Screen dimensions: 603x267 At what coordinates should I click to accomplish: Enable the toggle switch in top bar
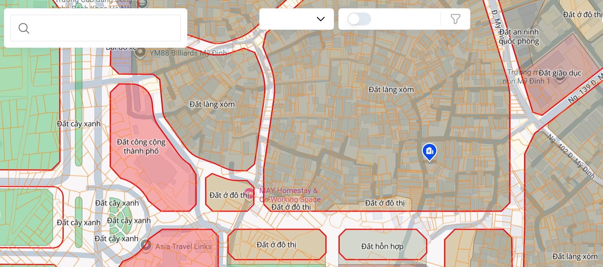tap(359, 19)
